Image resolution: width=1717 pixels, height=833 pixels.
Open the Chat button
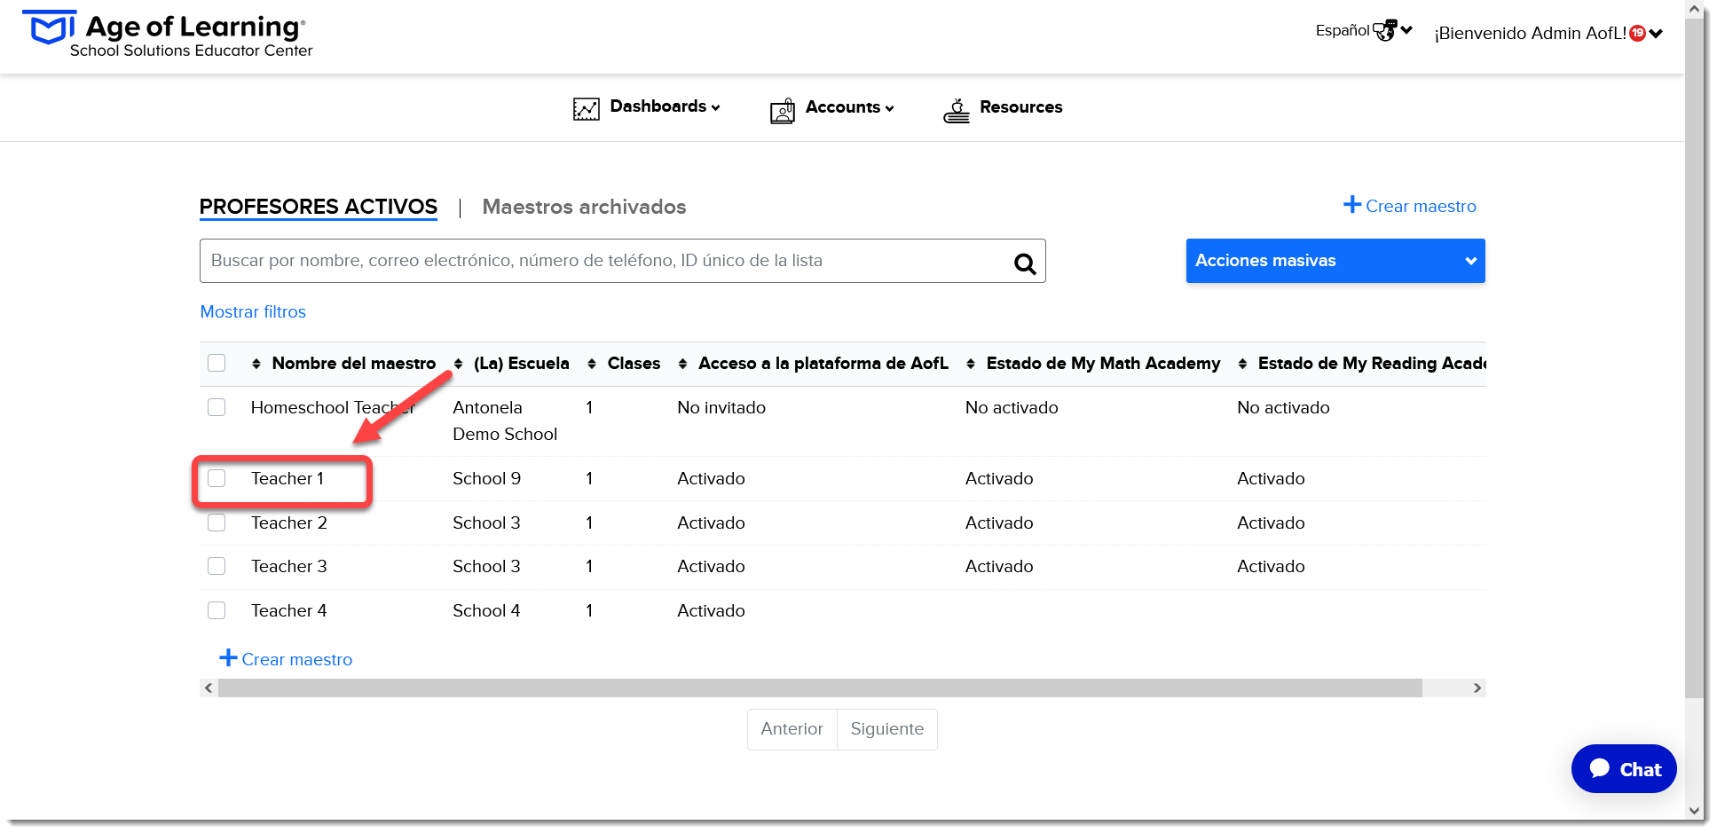[1624, 769]
